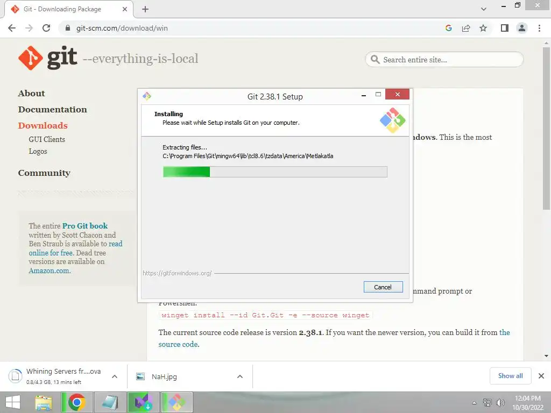
Task: Click the Chrome forward arrow
Action: tap(29, 28)
